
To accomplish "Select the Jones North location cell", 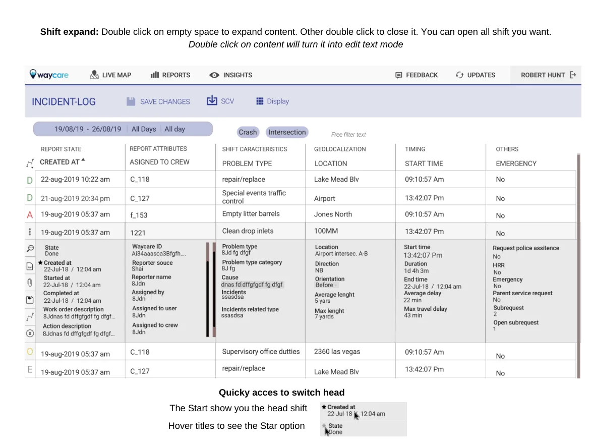I will (350, 214).
